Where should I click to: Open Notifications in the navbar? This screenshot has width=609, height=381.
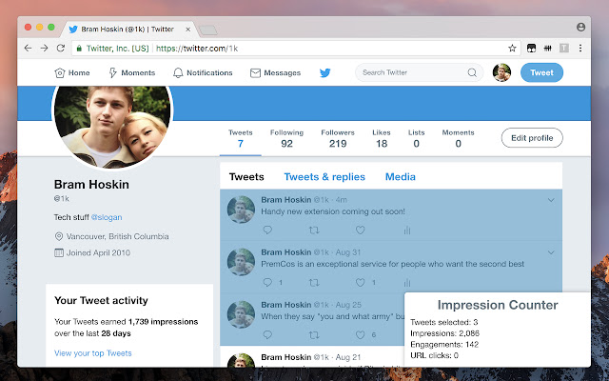[203, 72]
